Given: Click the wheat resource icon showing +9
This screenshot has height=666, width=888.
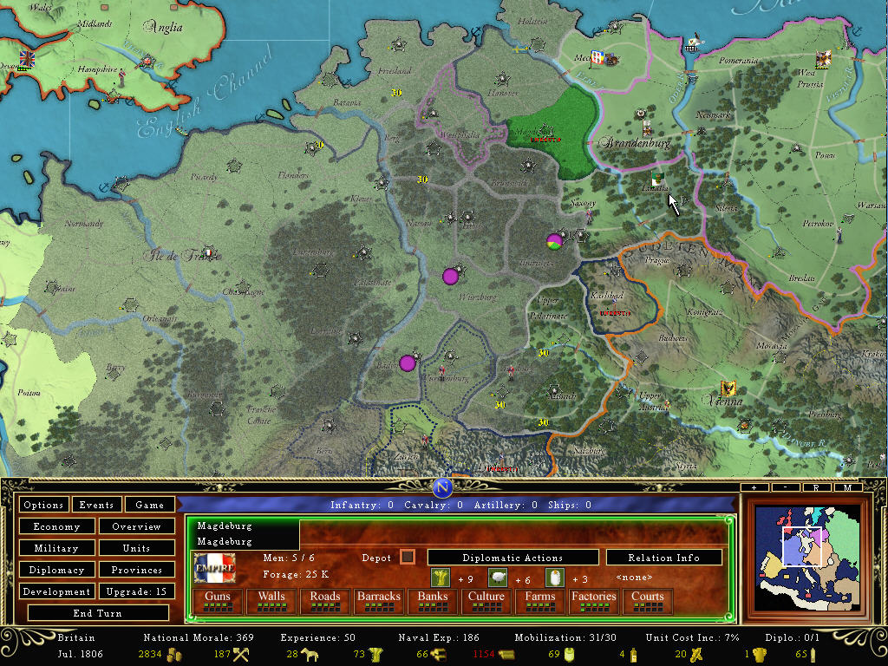Looking at the screenshot, I should pyautogui.click(x=440, y=578).
